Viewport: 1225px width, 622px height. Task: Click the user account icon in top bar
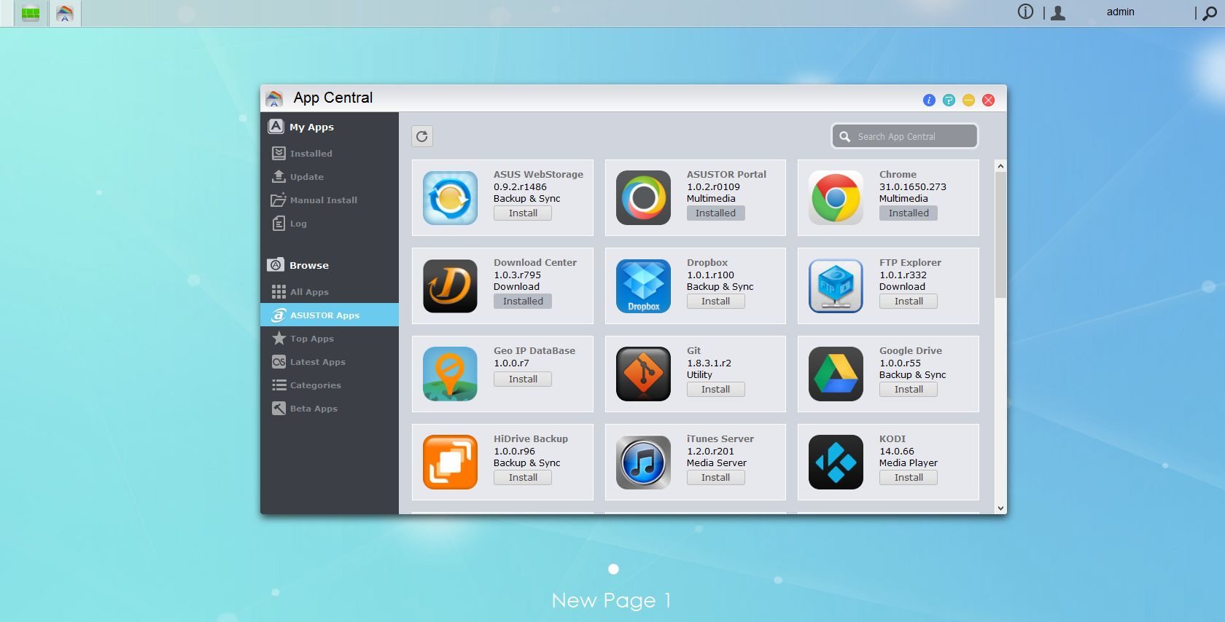coord(1058,12)
